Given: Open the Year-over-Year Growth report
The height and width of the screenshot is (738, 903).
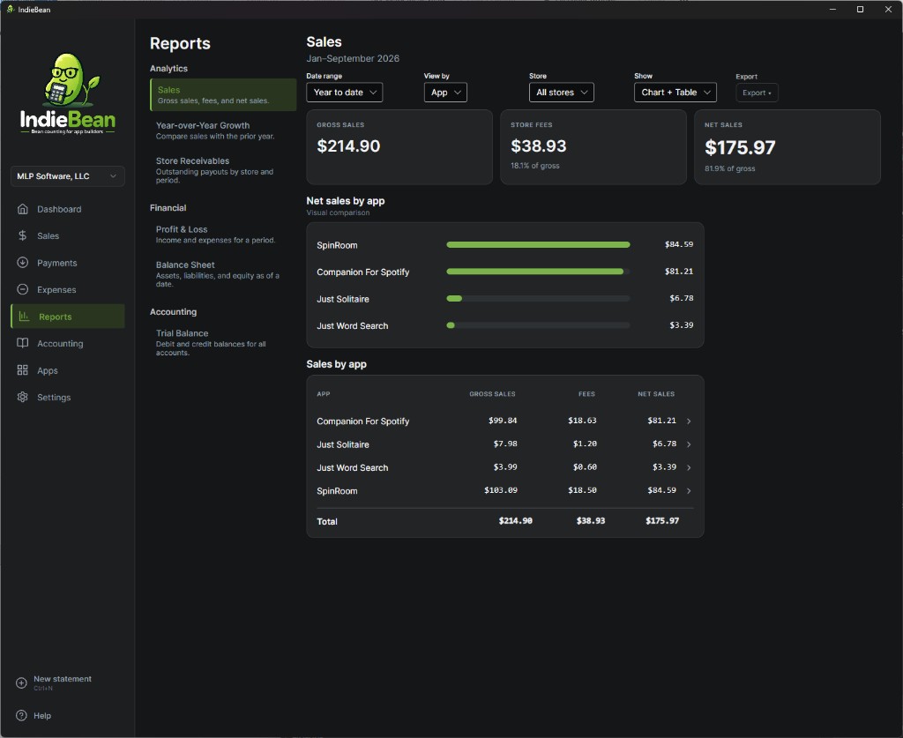Looking at the screenshot, I should pos(223,130).
